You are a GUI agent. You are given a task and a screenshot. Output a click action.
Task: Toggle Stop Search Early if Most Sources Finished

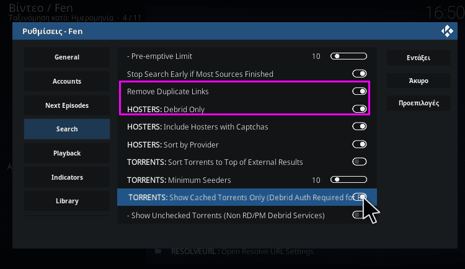click(360, 74)
